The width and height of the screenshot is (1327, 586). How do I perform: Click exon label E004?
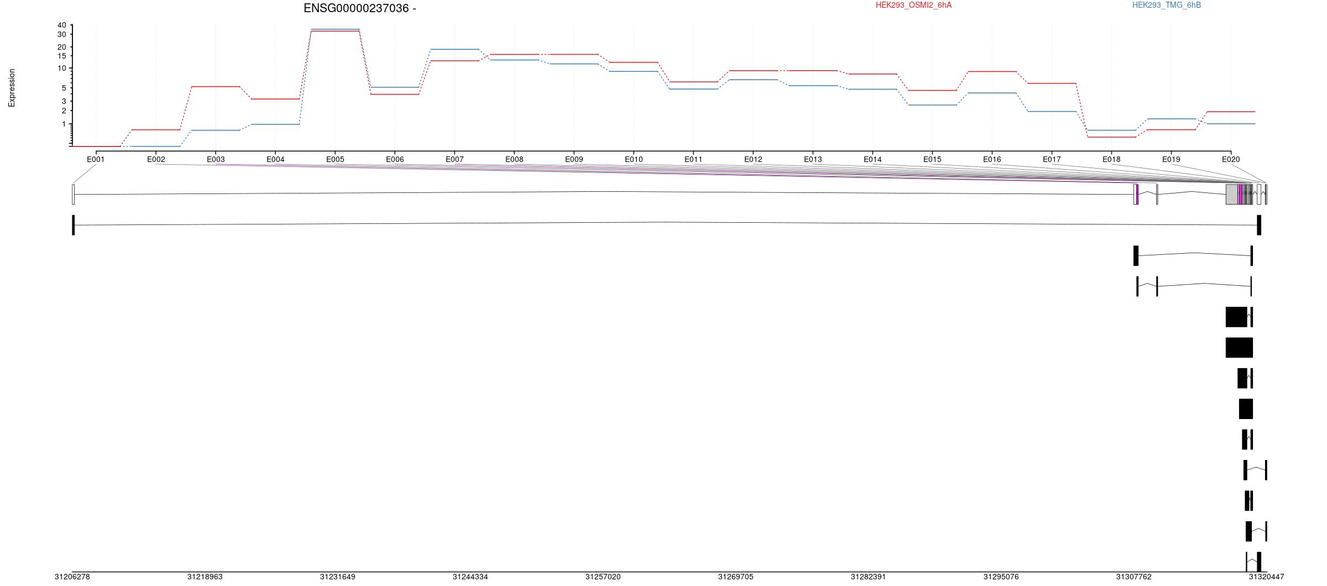point(275,159)
